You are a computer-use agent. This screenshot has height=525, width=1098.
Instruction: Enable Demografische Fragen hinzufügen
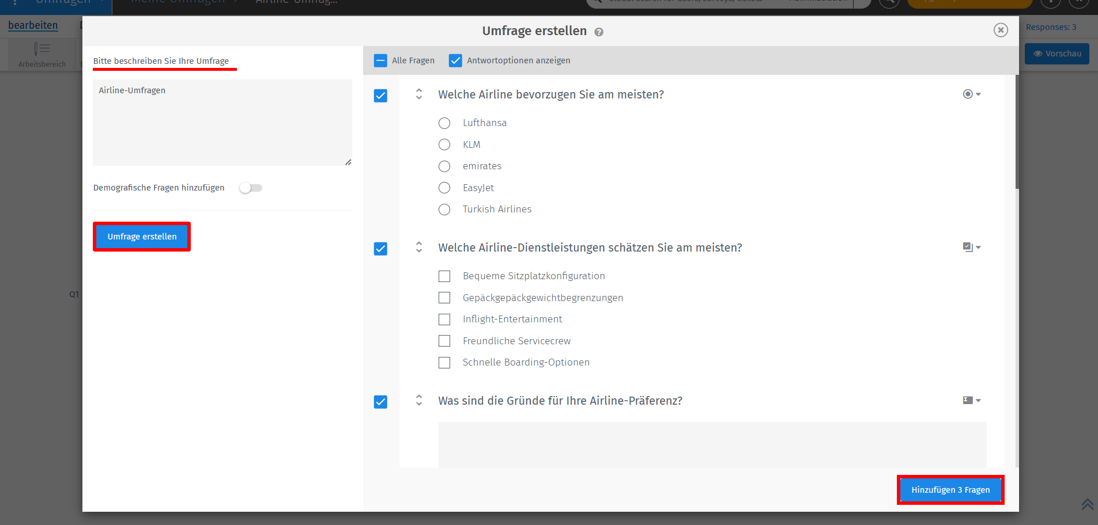click(x=251, y=187)
